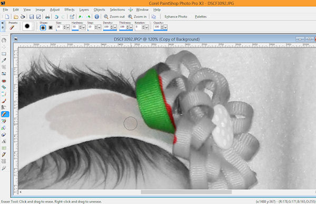The width and height of the screenshot is (316, 204).
Task: Open the Opacity value dropdown
Action: tap(165, 27)
